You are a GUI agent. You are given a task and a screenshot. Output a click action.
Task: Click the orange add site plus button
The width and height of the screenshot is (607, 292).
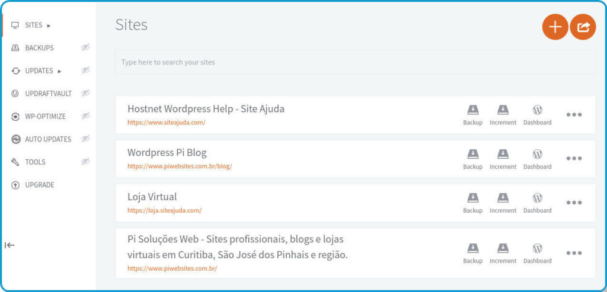555,27
